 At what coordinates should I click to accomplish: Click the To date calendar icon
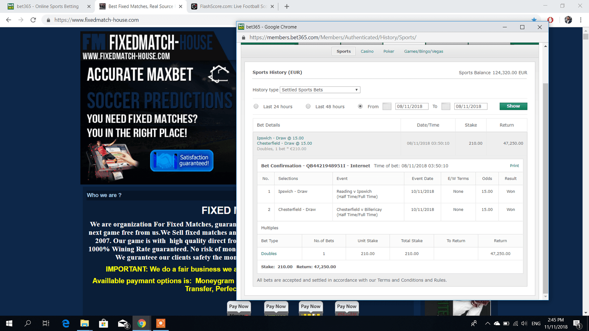click(x=446, y=106)
